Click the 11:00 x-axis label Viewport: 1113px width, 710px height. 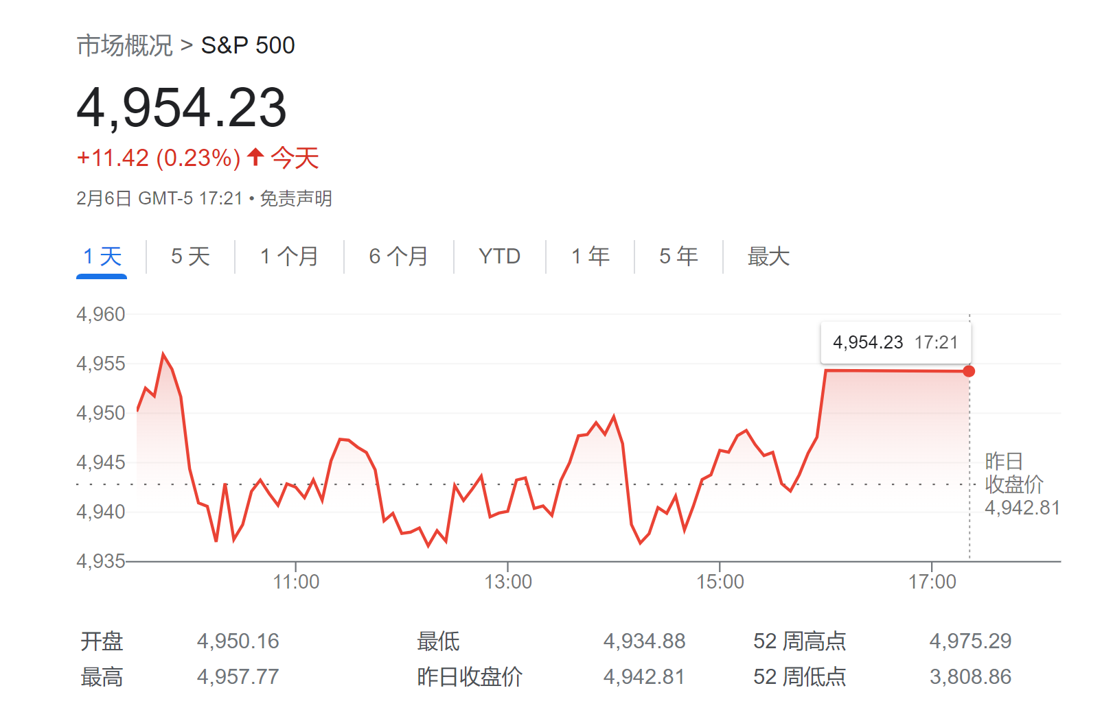[x=296, y=582]
